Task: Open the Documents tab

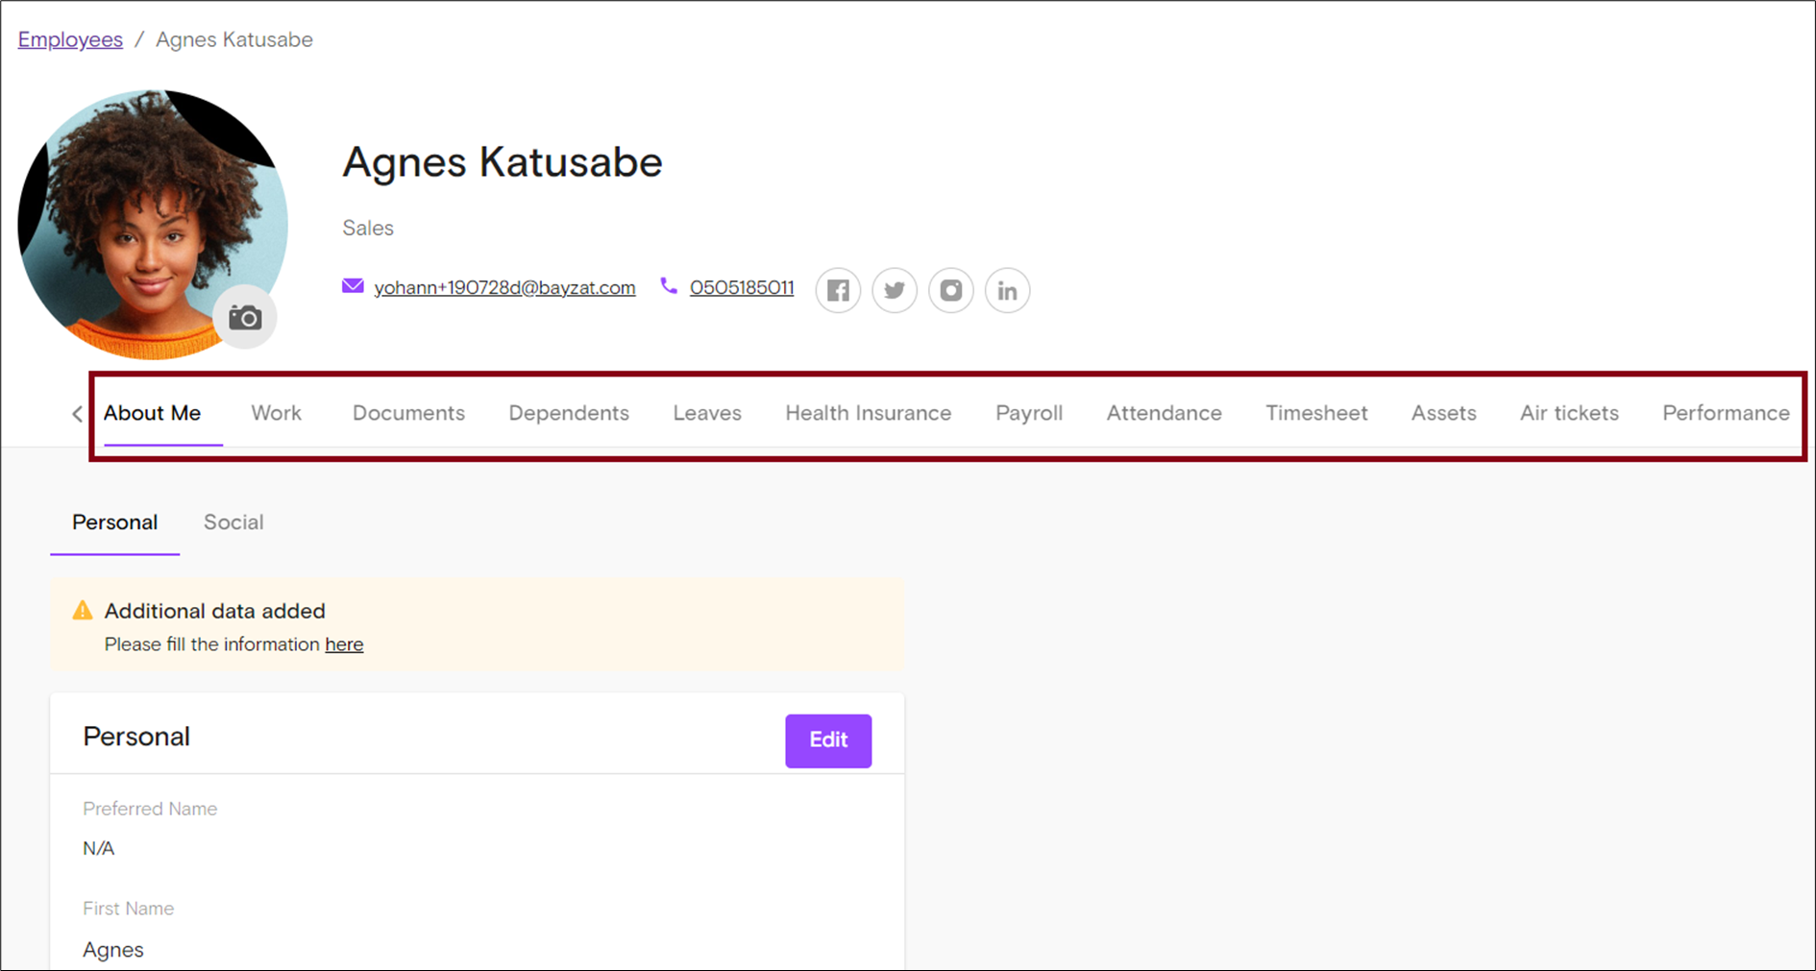Action: pos(408,413)
